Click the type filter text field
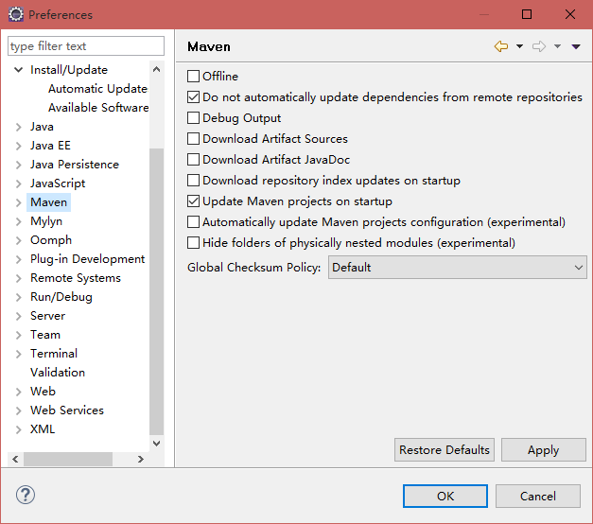This screenshot has width=593, height=524. coord(86,45)
